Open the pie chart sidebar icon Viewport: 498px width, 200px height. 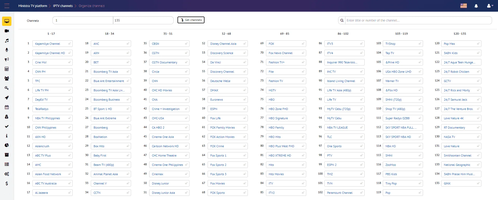pyautogui.click(x=7, y=145)
